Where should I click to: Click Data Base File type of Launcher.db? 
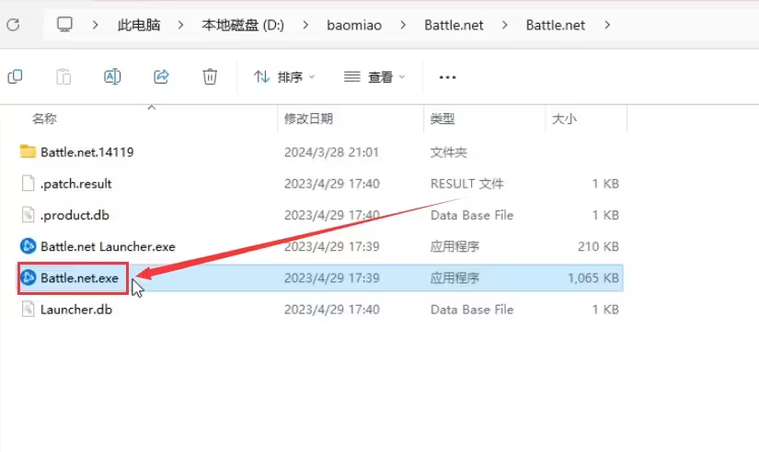click(x=471, y=310)
